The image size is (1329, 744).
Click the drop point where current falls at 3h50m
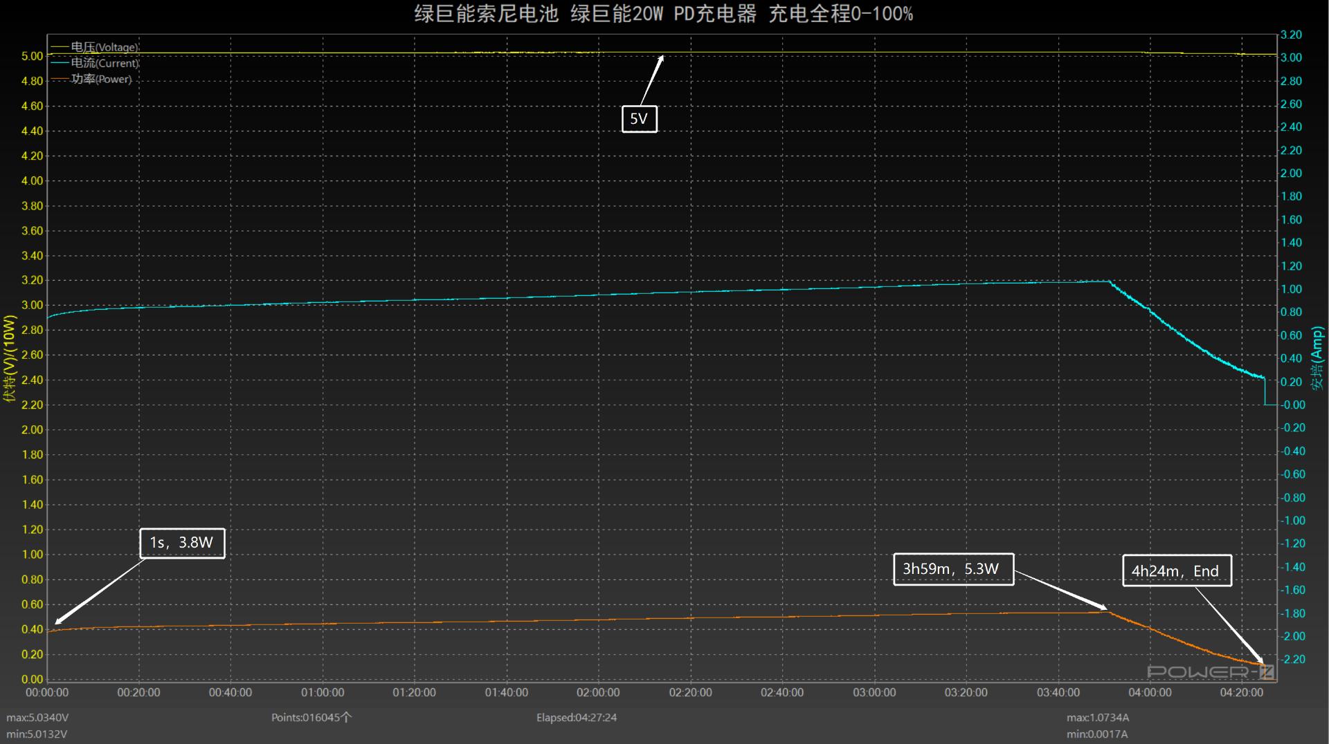(x=1111, y=281)
